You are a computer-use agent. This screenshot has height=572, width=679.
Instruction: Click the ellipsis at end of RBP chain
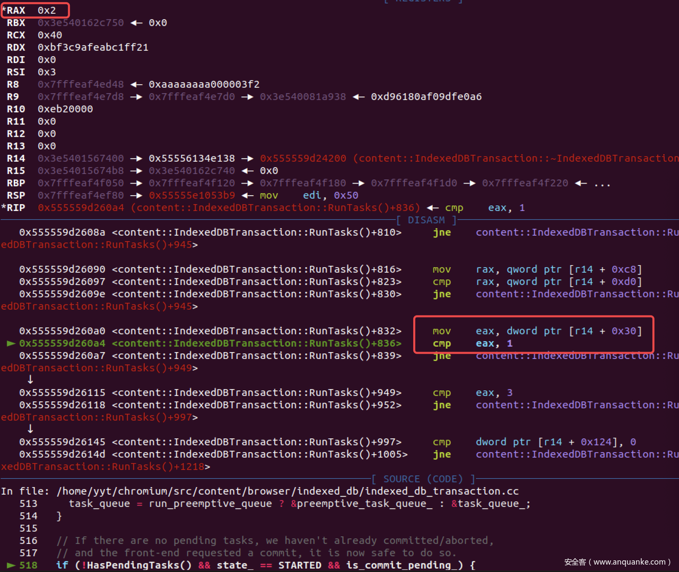[602, 183]
